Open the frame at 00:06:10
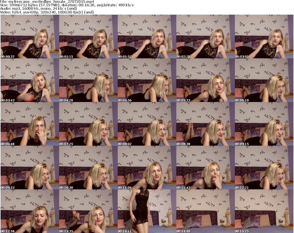Image resolution: width=294 pixels, height=233 pixels. click(264, 80)
